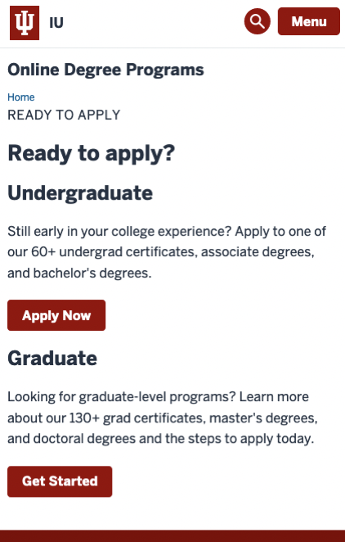The height and width of the screenshot is (542, 345).
Task: Click the 'Looking for graduate-level programs' line
Action: coord(159,397)
